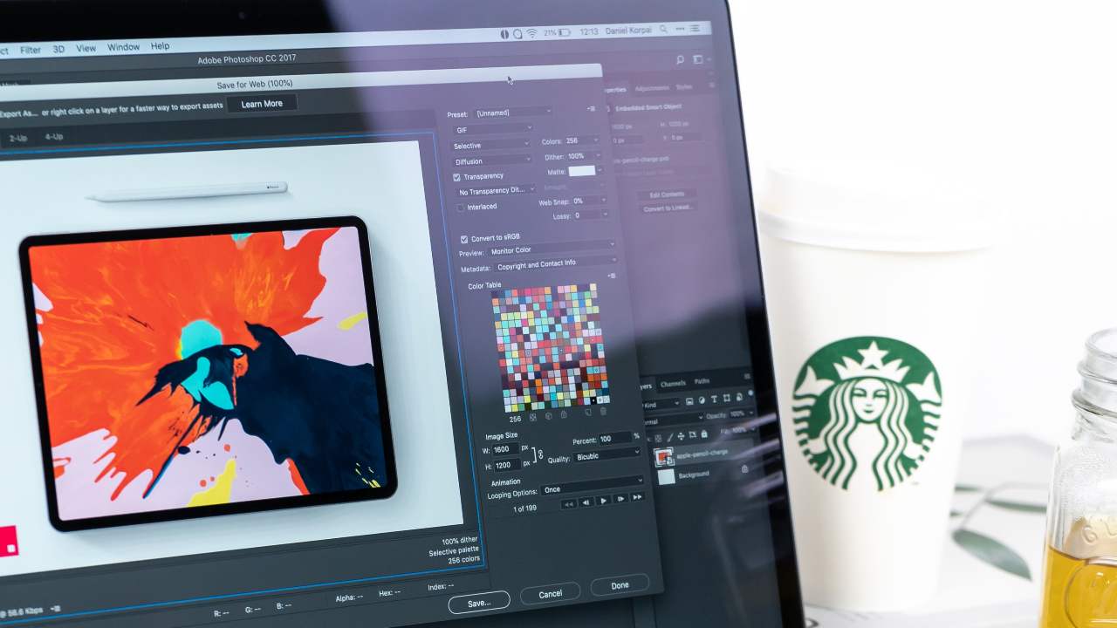The image size is (1117, 628).
Task: Switch to the Channels tab
Action: coord(674,384)
